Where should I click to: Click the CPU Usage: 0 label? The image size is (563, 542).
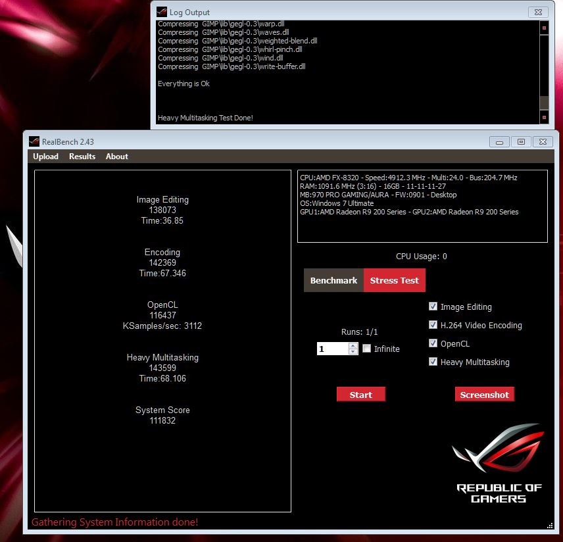[x=421, y=256]
